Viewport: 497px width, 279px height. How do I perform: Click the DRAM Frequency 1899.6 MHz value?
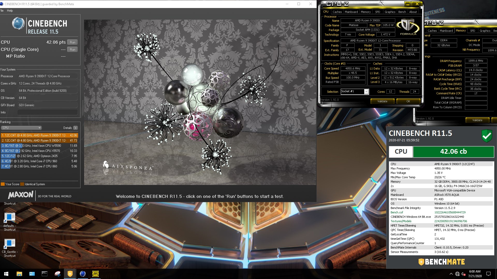click(x=476, y=61)
